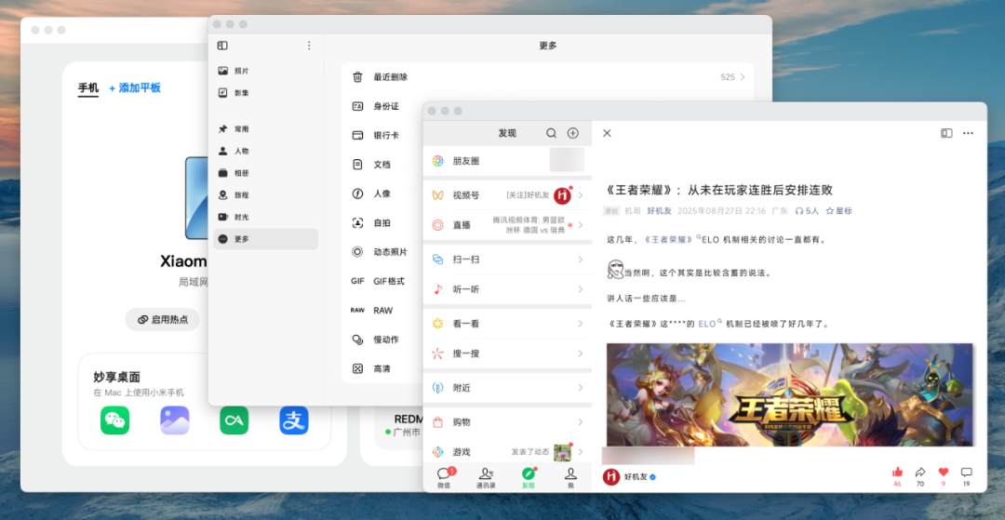The height and width of the screenshot is (520, 1005).
Task: Open 文档 category
Action: point(382,165)
